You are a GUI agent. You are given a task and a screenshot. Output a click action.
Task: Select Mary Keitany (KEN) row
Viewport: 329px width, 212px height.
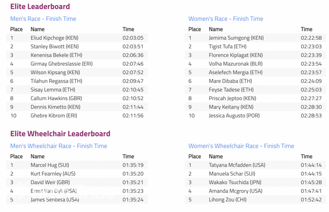pos(231,107)
